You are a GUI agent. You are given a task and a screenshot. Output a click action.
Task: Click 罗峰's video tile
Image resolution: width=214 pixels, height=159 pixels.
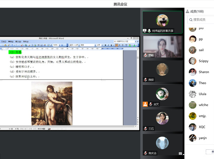click(162, 47)
